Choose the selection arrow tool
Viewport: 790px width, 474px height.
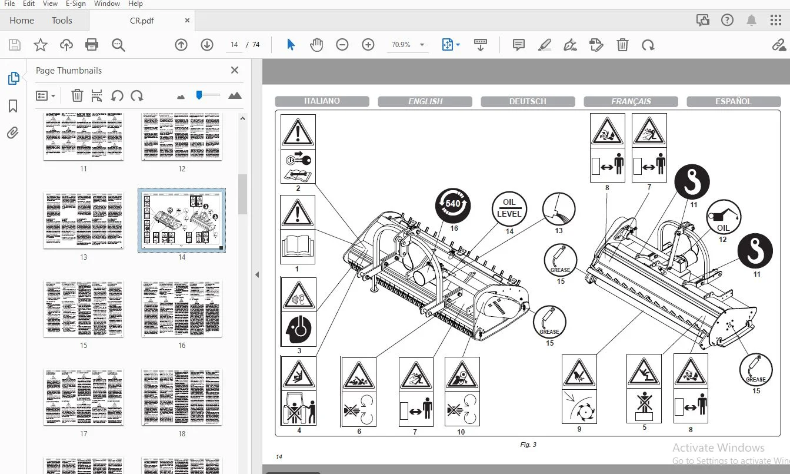coord(291,45)
